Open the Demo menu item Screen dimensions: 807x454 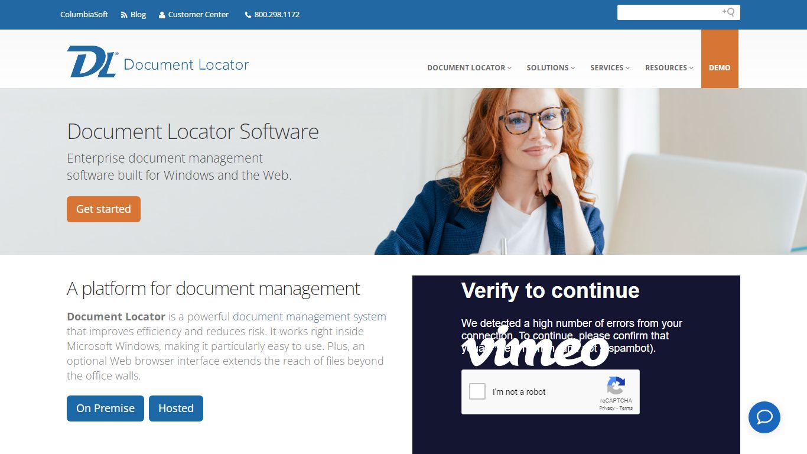point(720,59)
